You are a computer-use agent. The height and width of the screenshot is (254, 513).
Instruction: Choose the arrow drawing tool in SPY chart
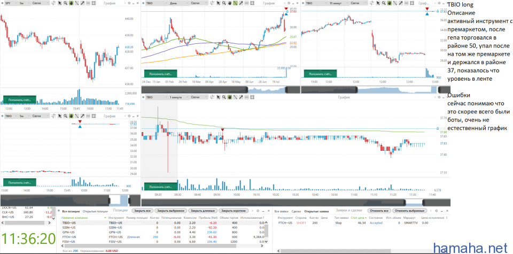click(x=82, y=3)
